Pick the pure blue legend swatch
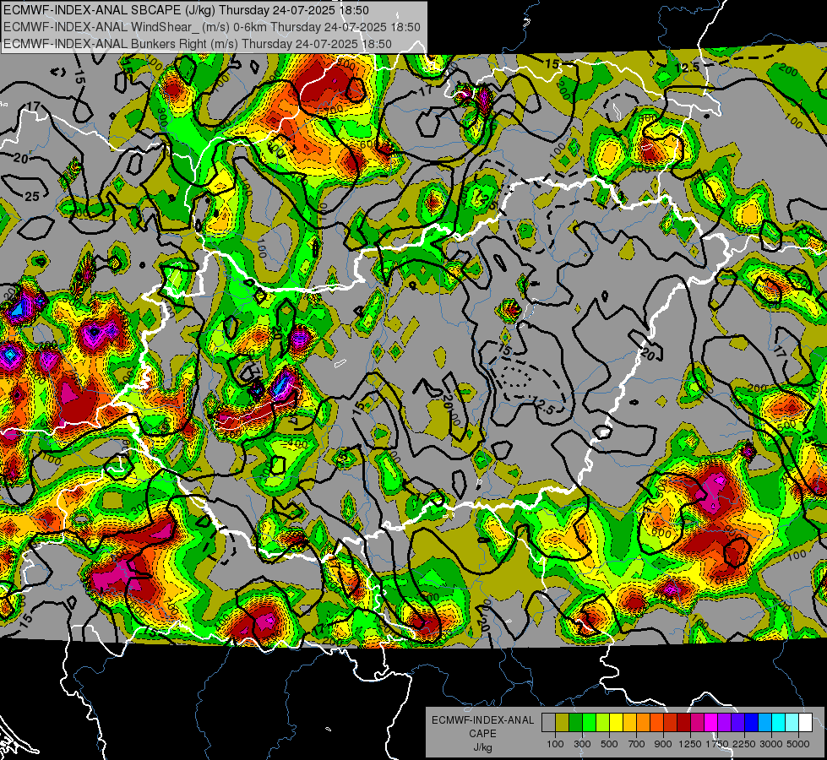This screenshot has width=827, height=760. 752,722
